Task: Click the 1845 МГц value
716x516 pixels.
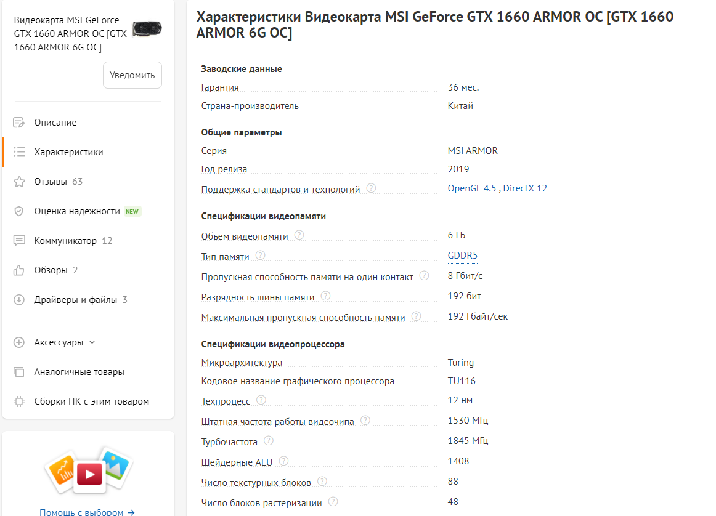Action: (x=468, y=441)
